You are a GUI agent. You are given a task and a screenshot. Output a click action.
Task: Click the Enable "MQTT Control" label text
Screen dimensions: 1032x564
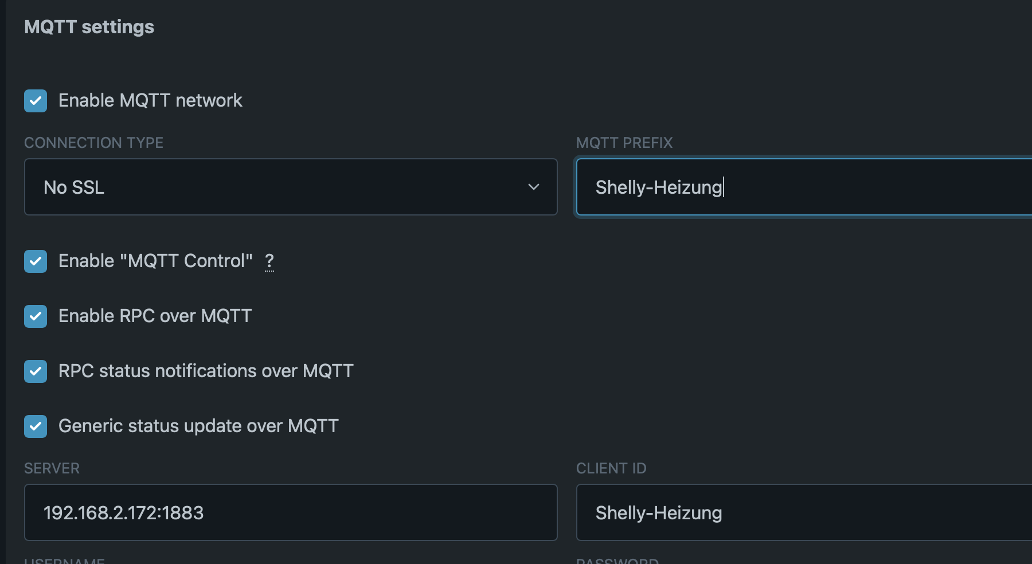(x=155, y=261)
